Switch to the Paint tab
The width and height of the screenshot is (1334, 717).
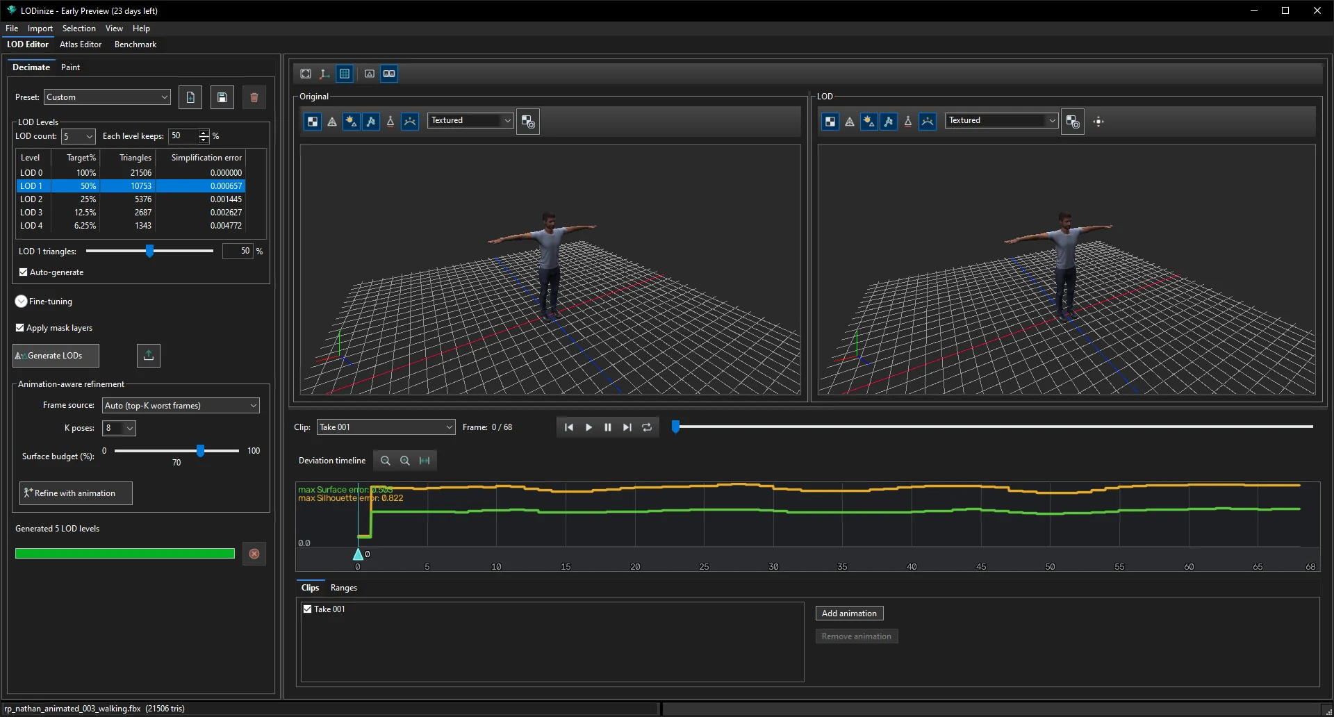point(70,67)
